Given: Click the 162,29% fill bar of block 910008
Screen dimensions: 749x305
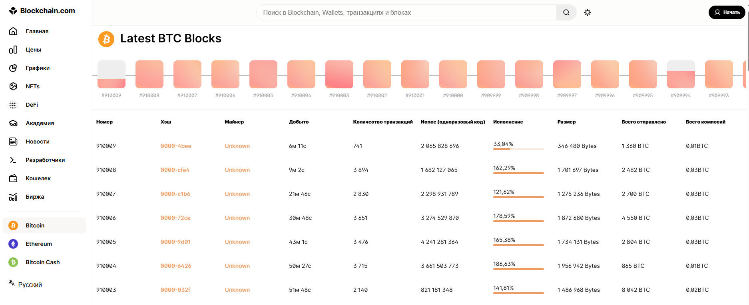Looking at the screenshot, I should click(518, 173).
